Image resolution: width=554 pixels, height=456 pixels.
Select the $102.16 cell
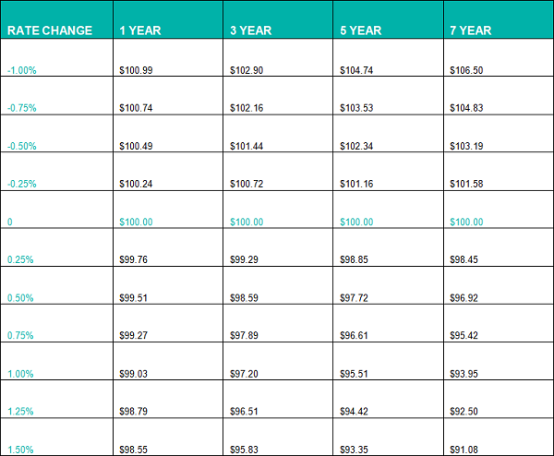247,108
